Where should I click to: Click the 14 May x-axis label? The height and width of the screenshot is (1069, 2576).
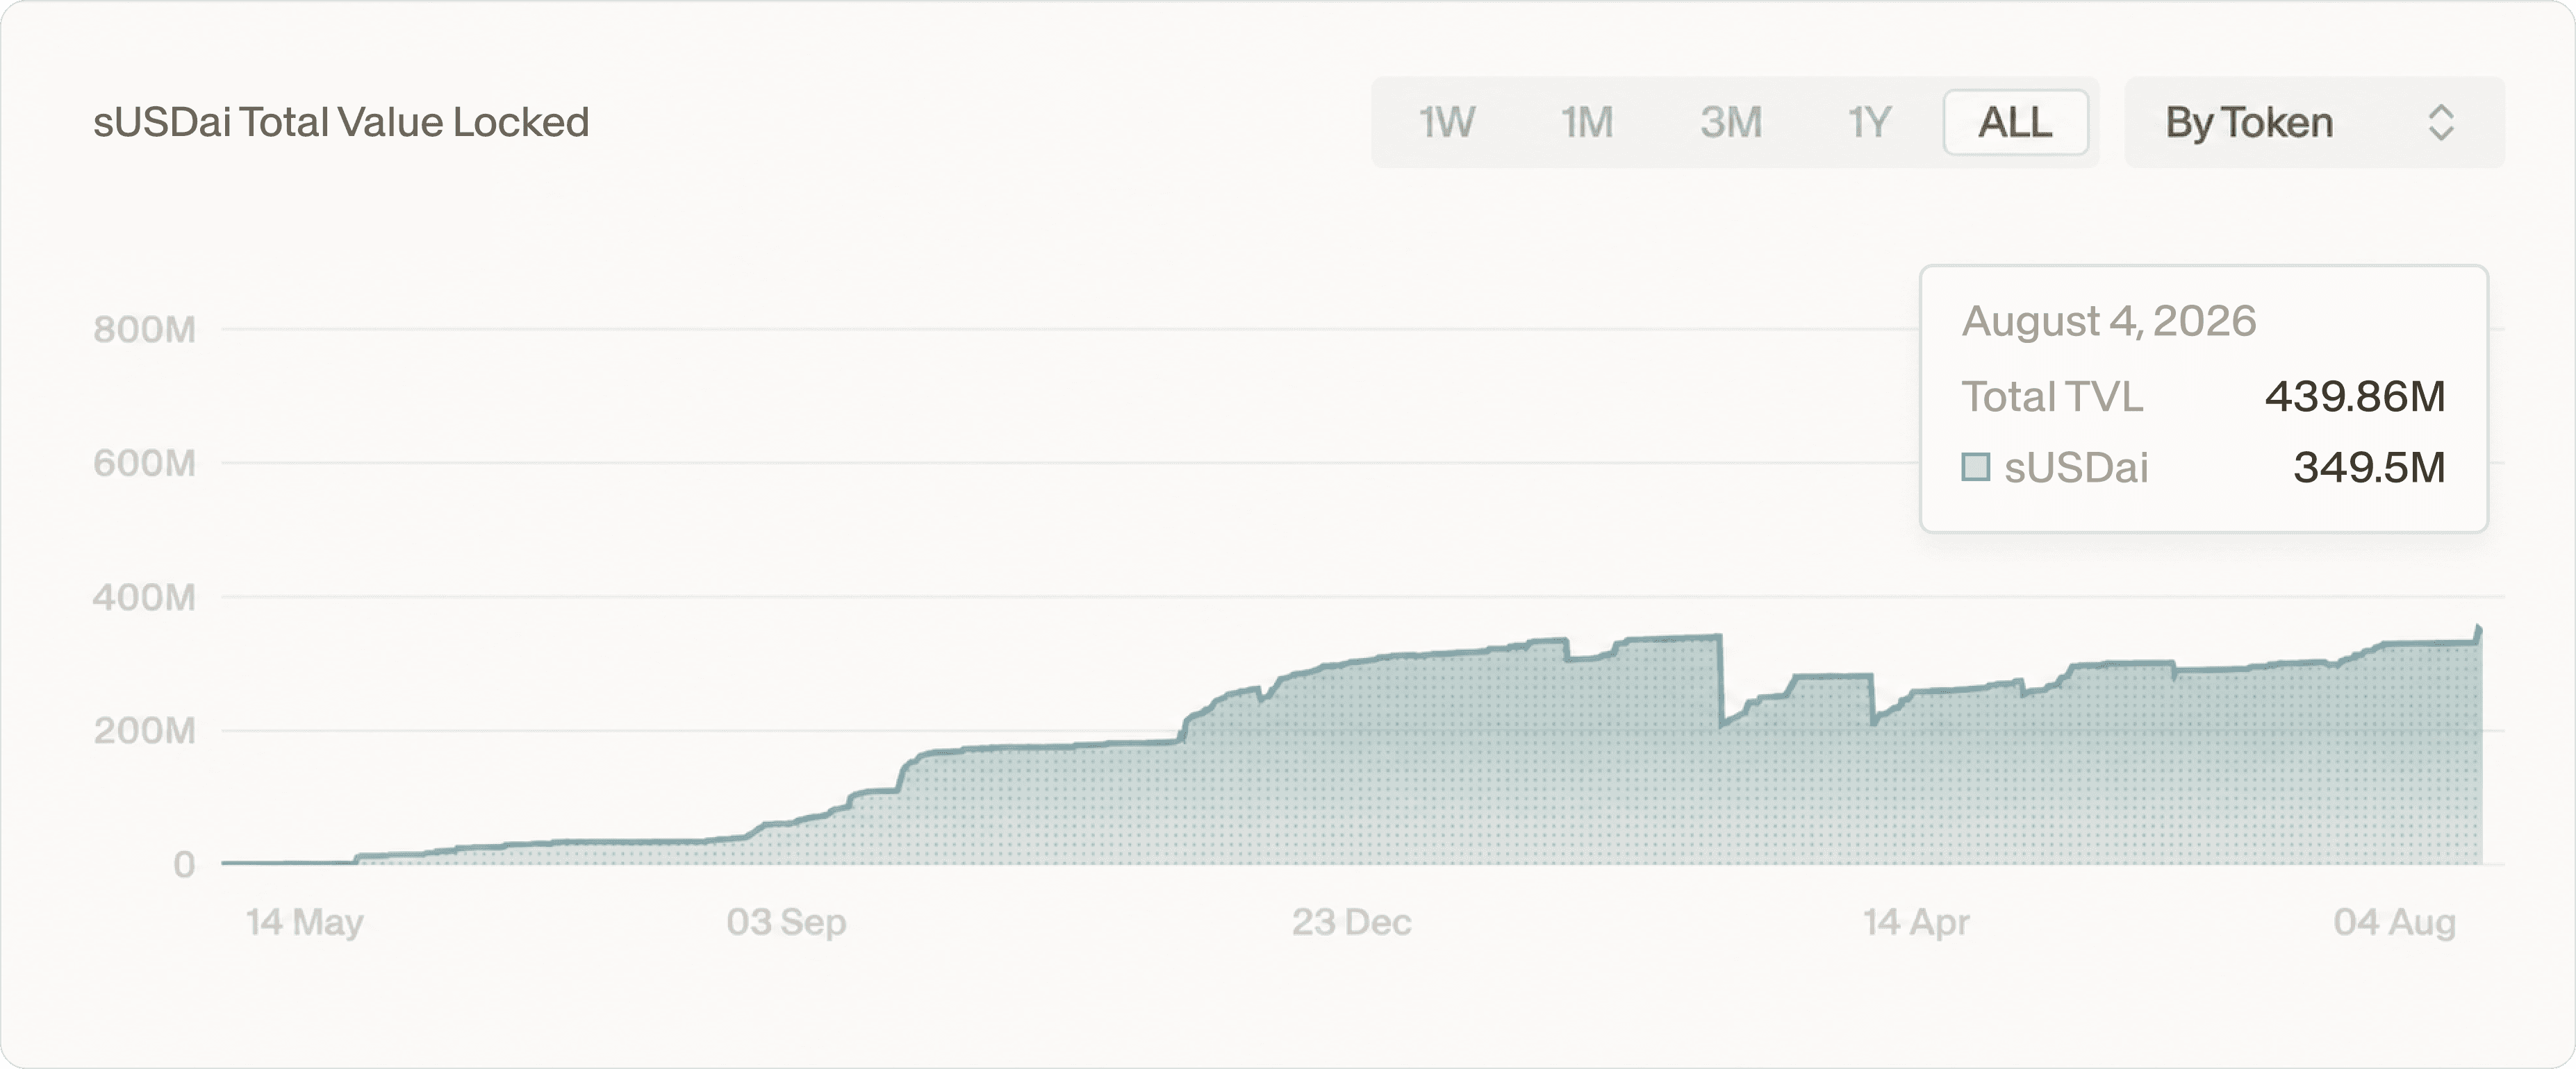[x=305, y=922]
